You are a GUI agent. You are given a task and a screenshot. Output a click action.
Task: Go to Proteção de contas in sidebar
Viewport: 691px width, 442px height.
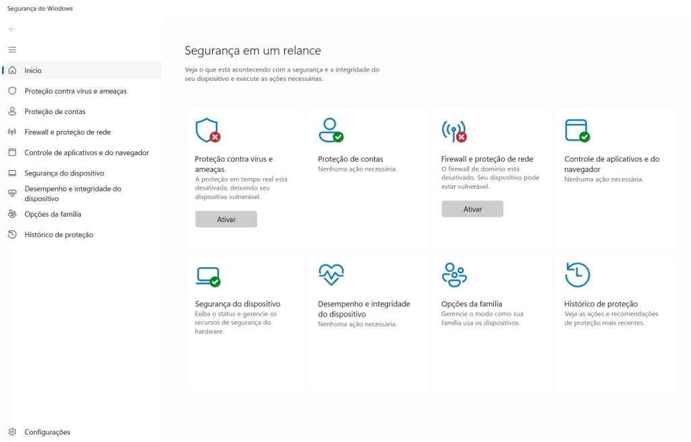tap(55, 112)
